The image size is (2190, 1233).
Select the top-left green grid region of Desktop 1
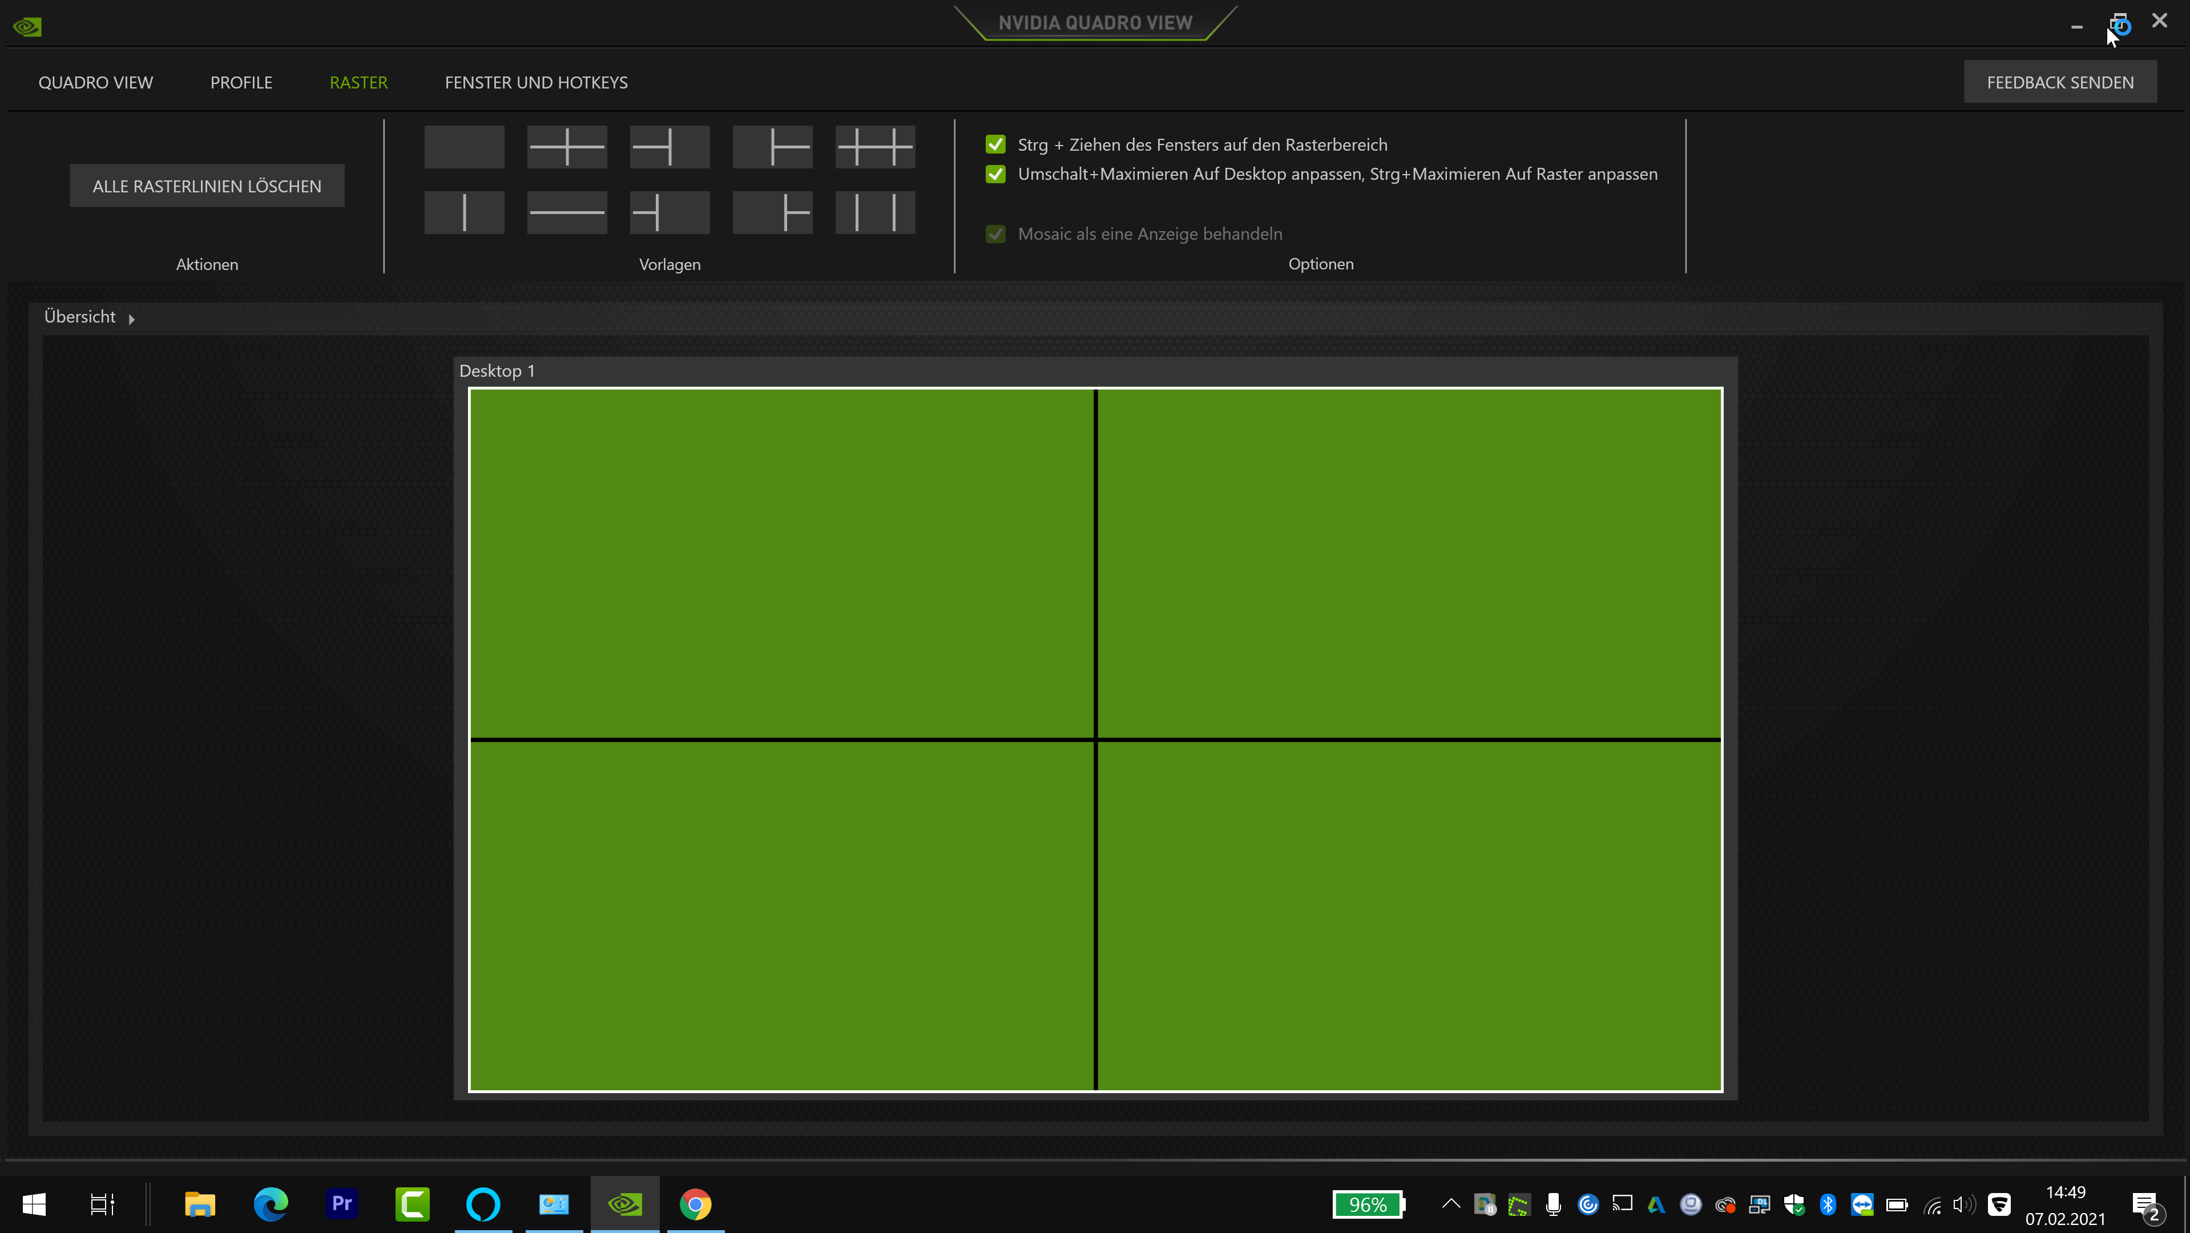[781, 563]
